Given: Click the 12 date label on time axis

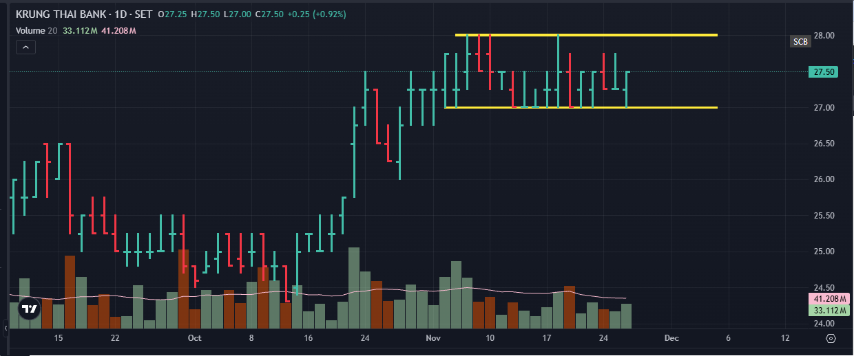Looking at the screenshot, I should tap(785, 338).
